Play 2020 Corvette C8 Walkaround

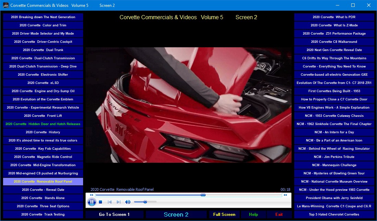334,42
